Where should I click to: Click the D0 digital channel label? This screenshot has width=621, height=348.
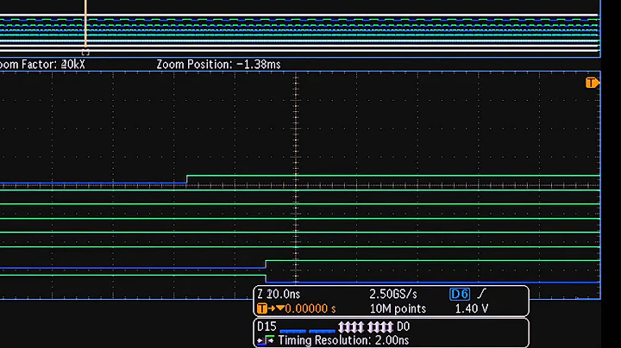(x=403, y=326)
